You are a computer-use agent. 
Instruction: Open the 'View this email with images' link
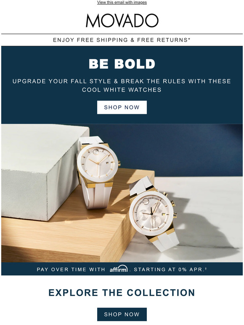(x=122, y=2)
